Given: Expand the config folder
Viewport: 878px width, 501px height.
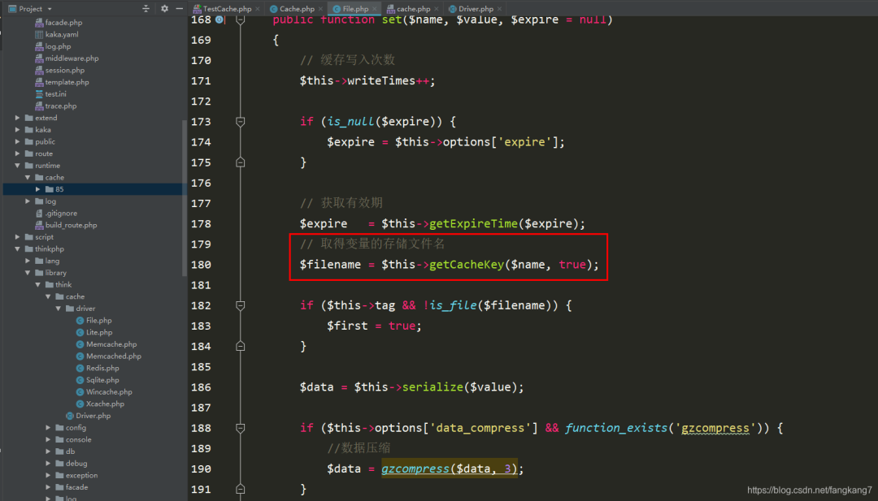Looking at the screenshot, I should click(48, 428).
